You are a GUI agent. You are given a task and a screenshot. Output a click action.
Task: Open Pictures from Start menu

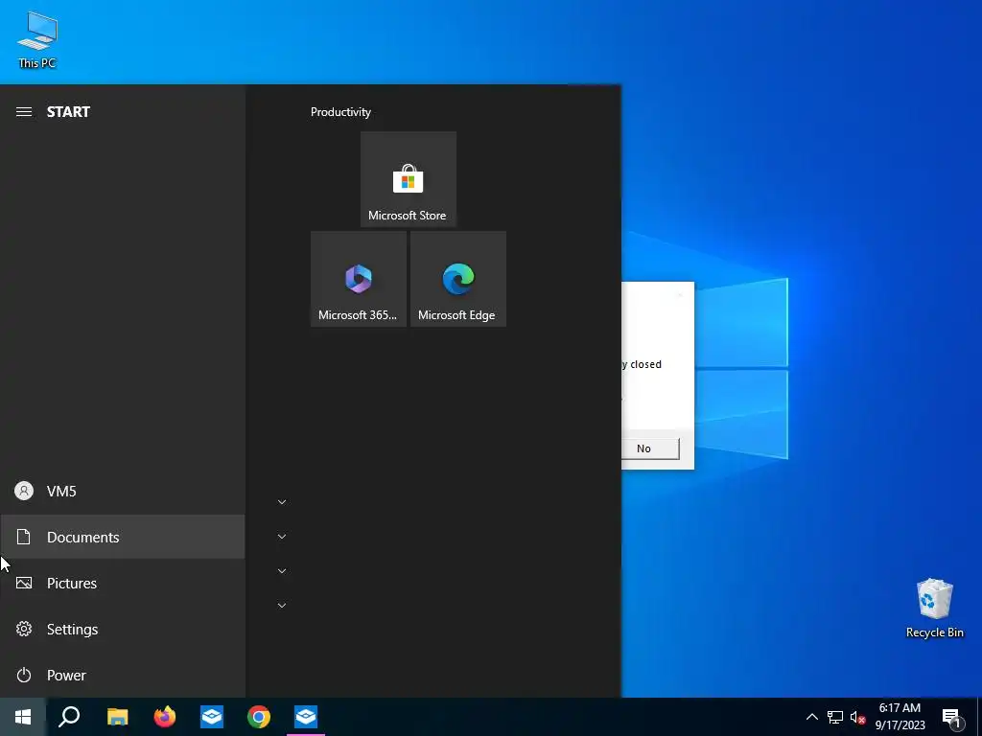coord(122,584)
